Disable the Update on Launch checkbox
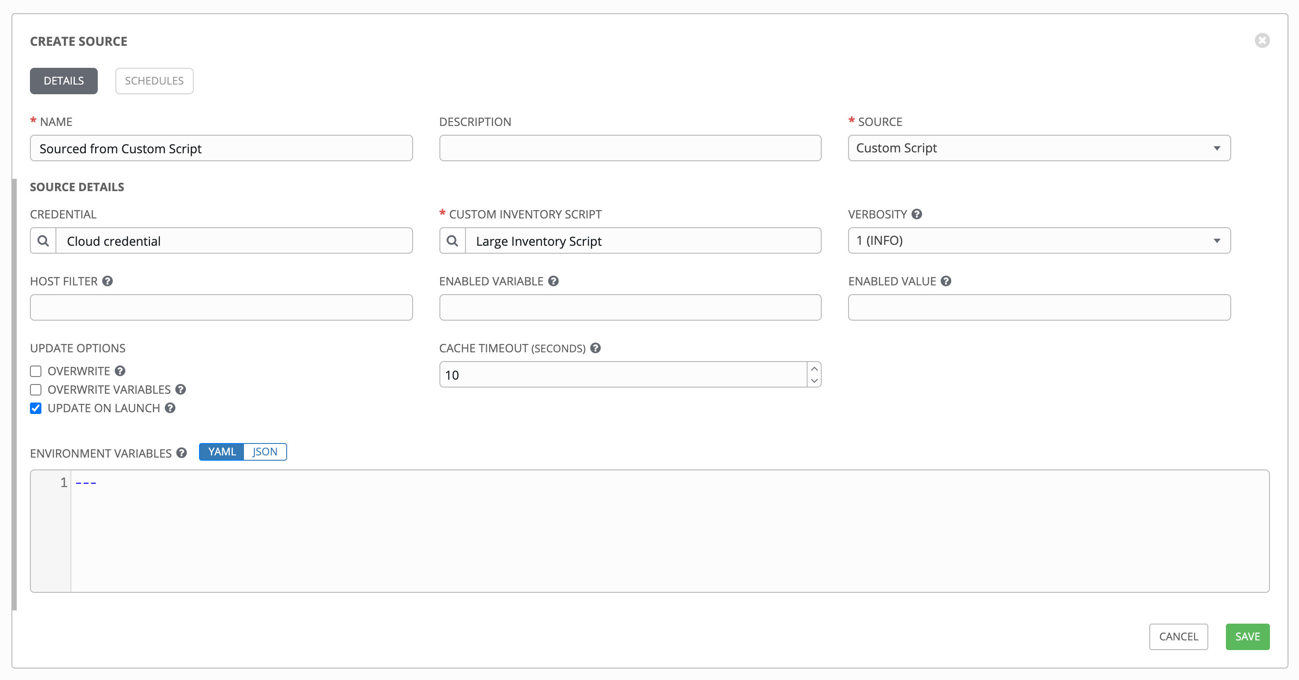 tap(35, 407)
